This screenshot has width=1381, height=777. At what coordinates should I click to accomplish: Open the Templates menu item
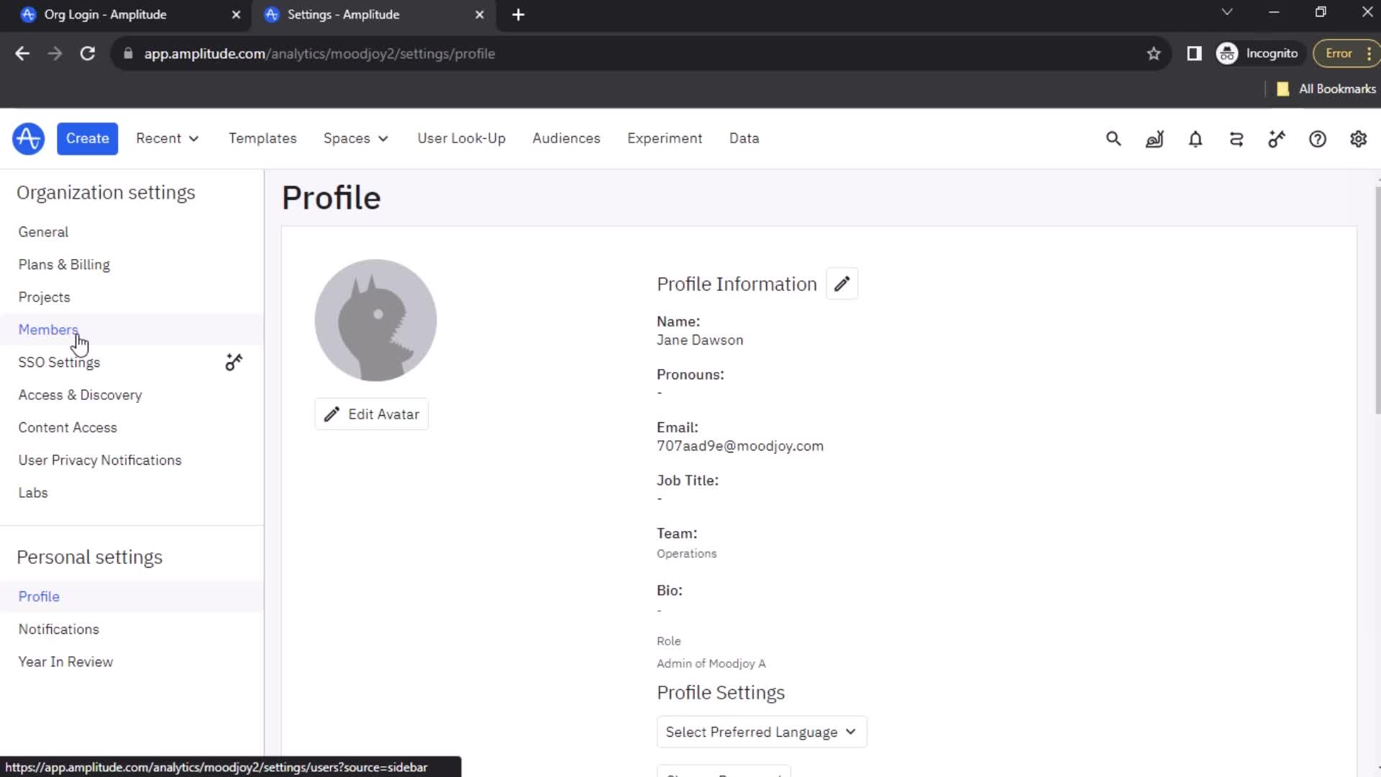tap(263, 139)
